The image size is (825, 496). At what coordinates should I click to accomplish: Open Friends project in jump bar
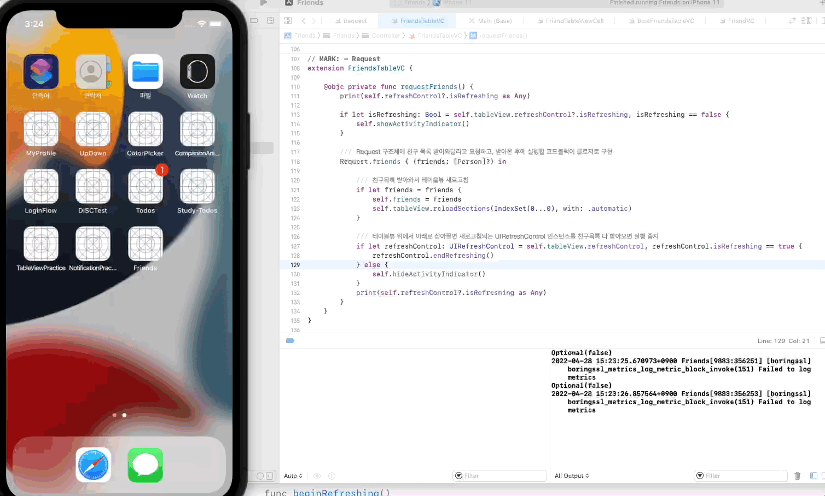[x=300, y=36]
